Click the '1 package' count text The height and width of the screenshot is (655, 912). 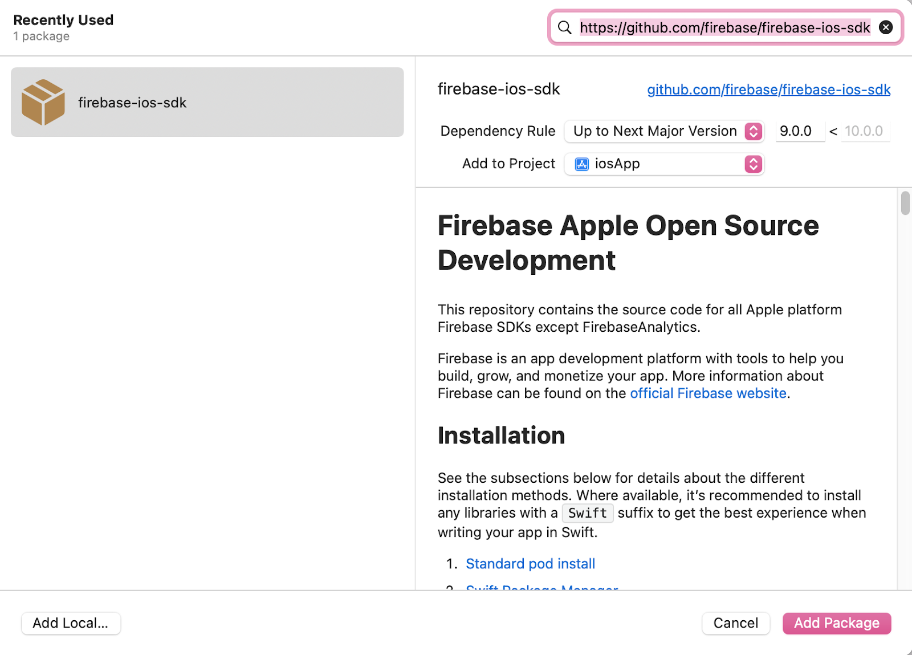[41, 36]
